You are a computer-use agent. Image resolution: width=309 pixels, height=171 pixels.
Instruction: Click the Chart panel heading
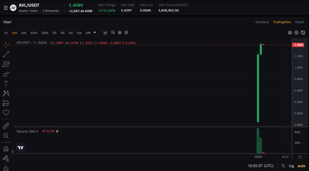7,22
